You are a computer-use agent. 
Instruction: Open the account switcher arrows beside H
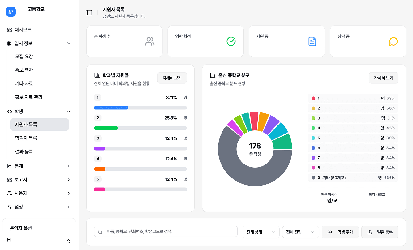(69, 241)
